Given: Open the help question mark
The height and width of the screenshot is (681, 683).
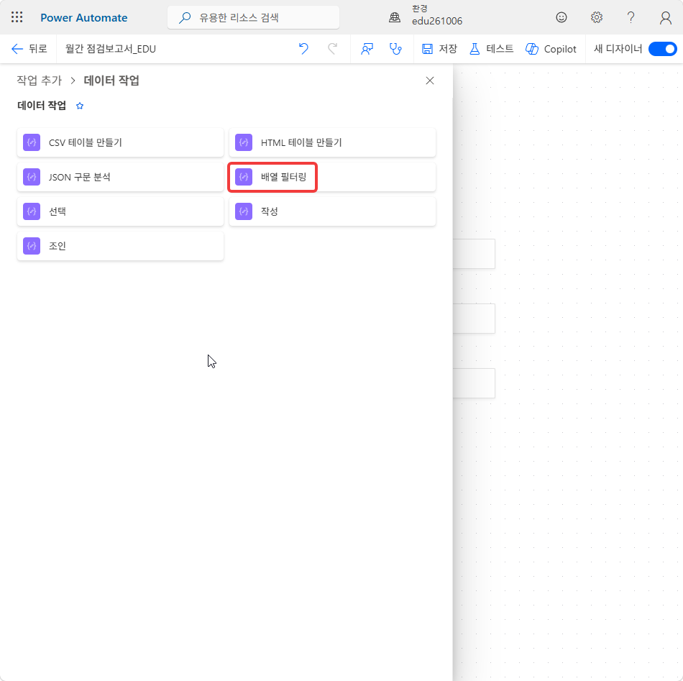Looking at the screenshot, I should (x=631, y=17).
